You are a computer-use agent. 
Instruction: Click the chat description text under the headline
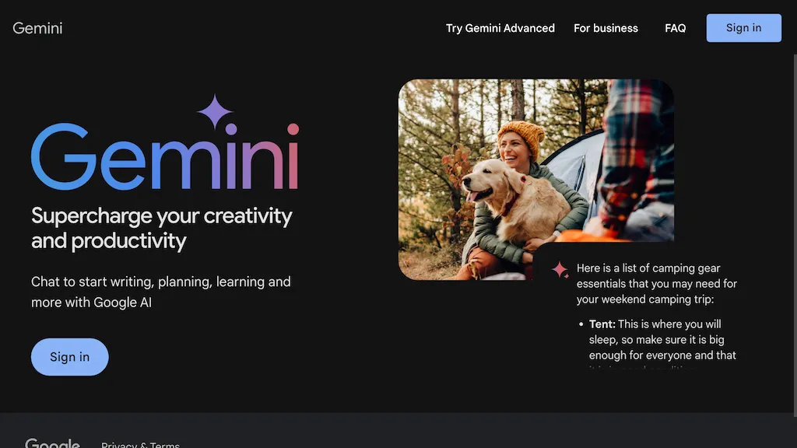point(161,292)
